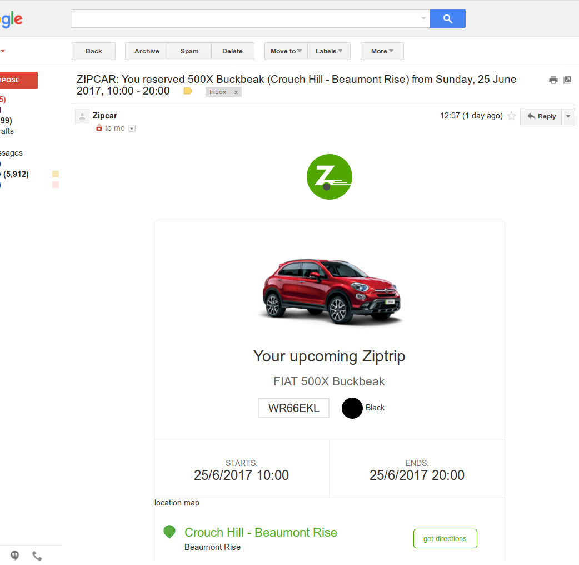
Task: Click the Compose button
Action: [18, 80]
